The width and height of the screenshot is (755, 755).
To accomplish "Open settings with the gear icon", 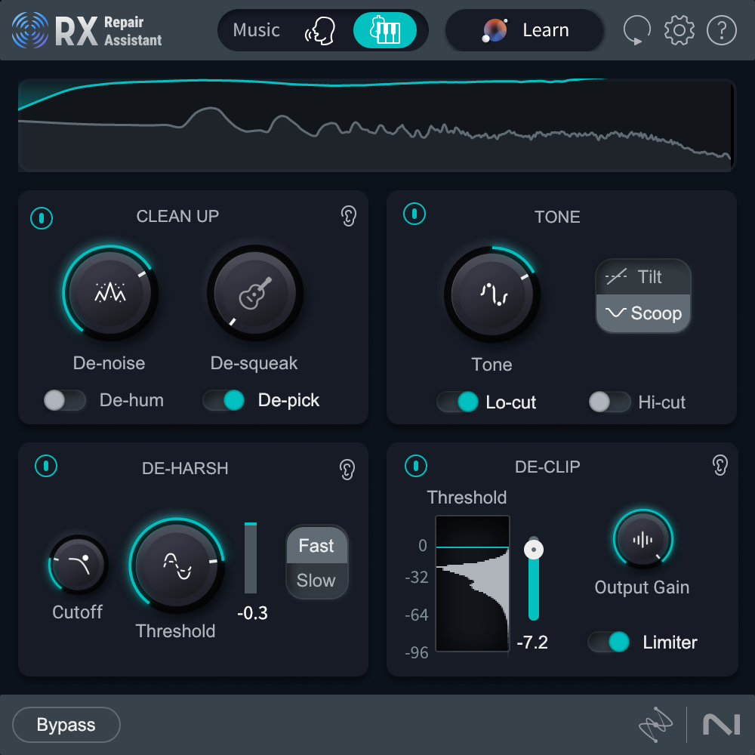I will 679,30.
